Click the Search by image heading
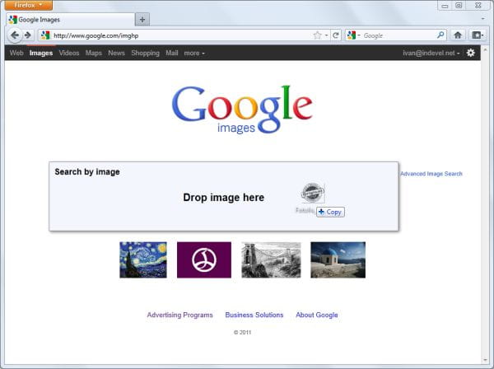 [87, 172]
